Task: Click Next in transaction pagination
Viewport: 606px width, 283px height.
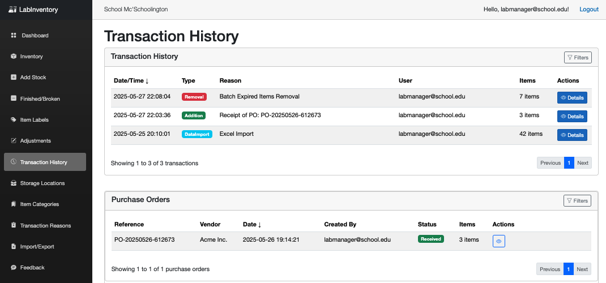Action: click(582, 163)
